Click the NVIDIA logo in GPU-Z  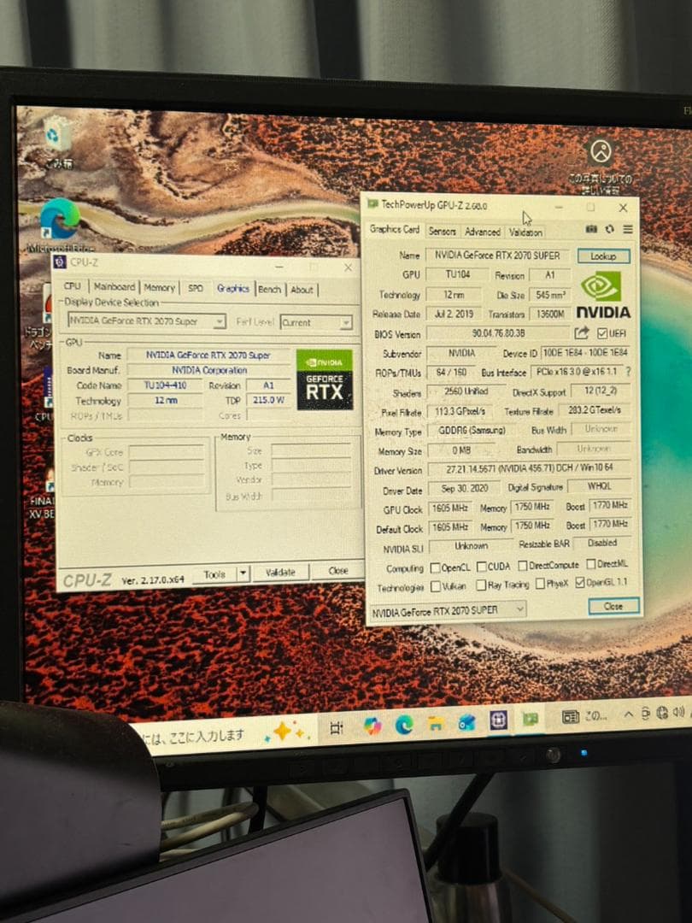[602, 295]
